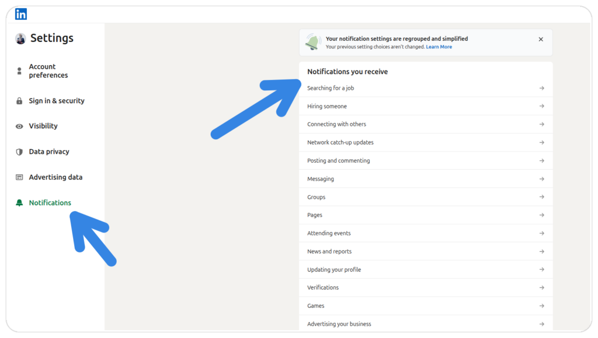598x338 pixels.
Task: Open 'News and reports' row
Action: (x=426, y=252)
